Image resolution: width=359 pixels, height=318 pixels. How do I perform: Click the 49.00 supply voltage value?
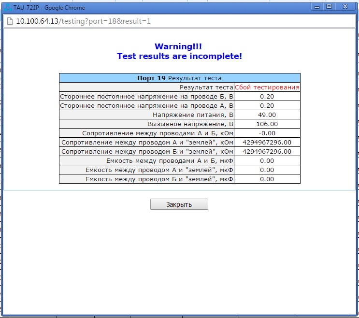click(267, 115)
